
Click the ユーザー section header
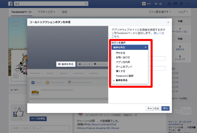(x=14, y=90)
